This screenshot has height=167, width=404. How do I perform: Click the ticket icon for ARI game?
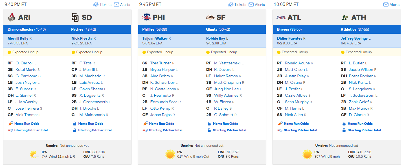[96, 4]
